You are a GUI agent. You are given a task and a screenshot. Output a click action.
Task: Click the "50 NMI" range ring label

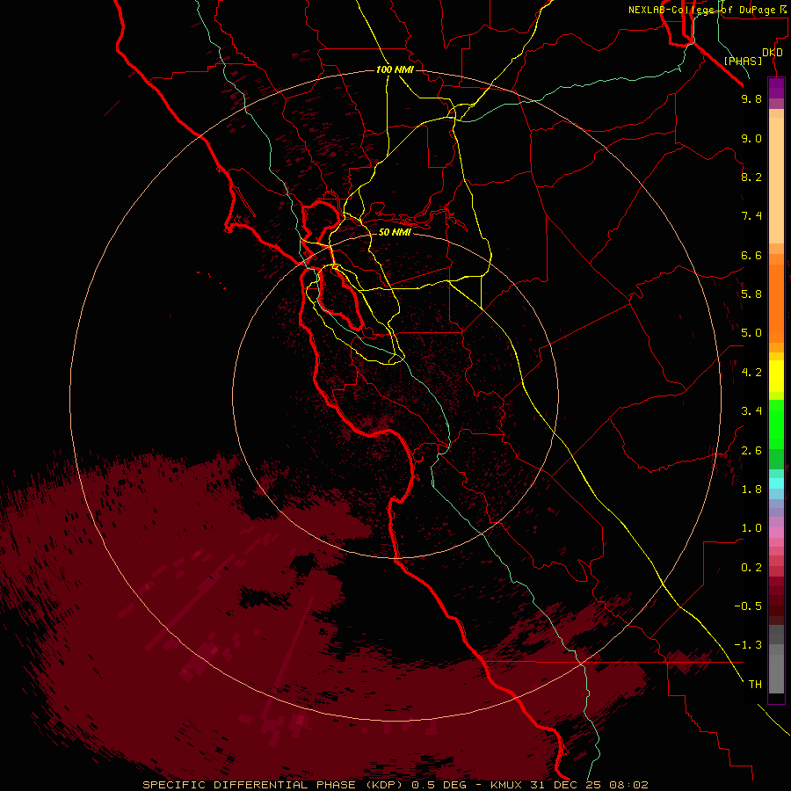click(x=395, y=232)
